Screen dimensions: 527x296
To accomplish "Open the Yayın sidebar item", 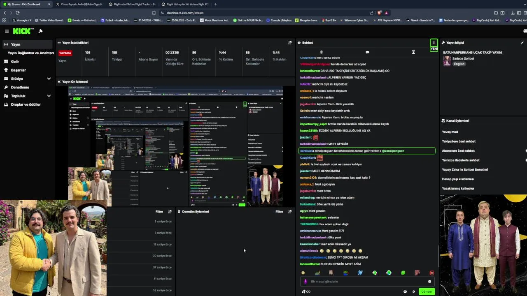I will coord(28,44).
